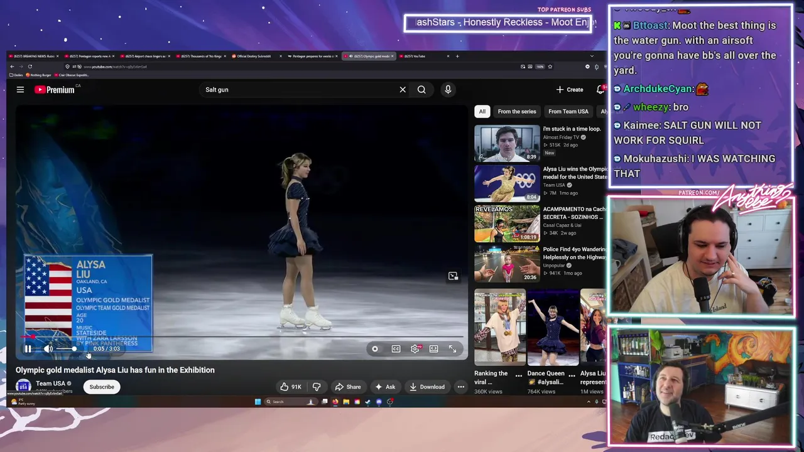Open the YouTube hamburger guide menu
Screen dimensions: 804x452
20,90
